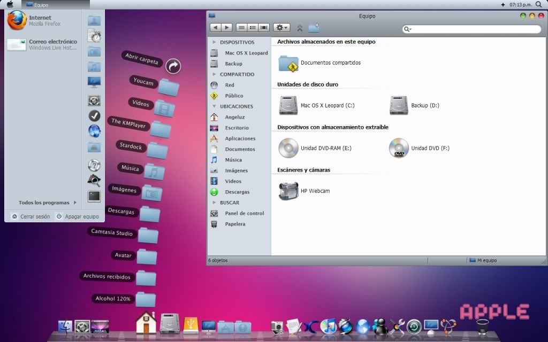Collapse the DISPOSITIVOS section
The width and height of the screenshot is (548, 342).
pos(214,42)
